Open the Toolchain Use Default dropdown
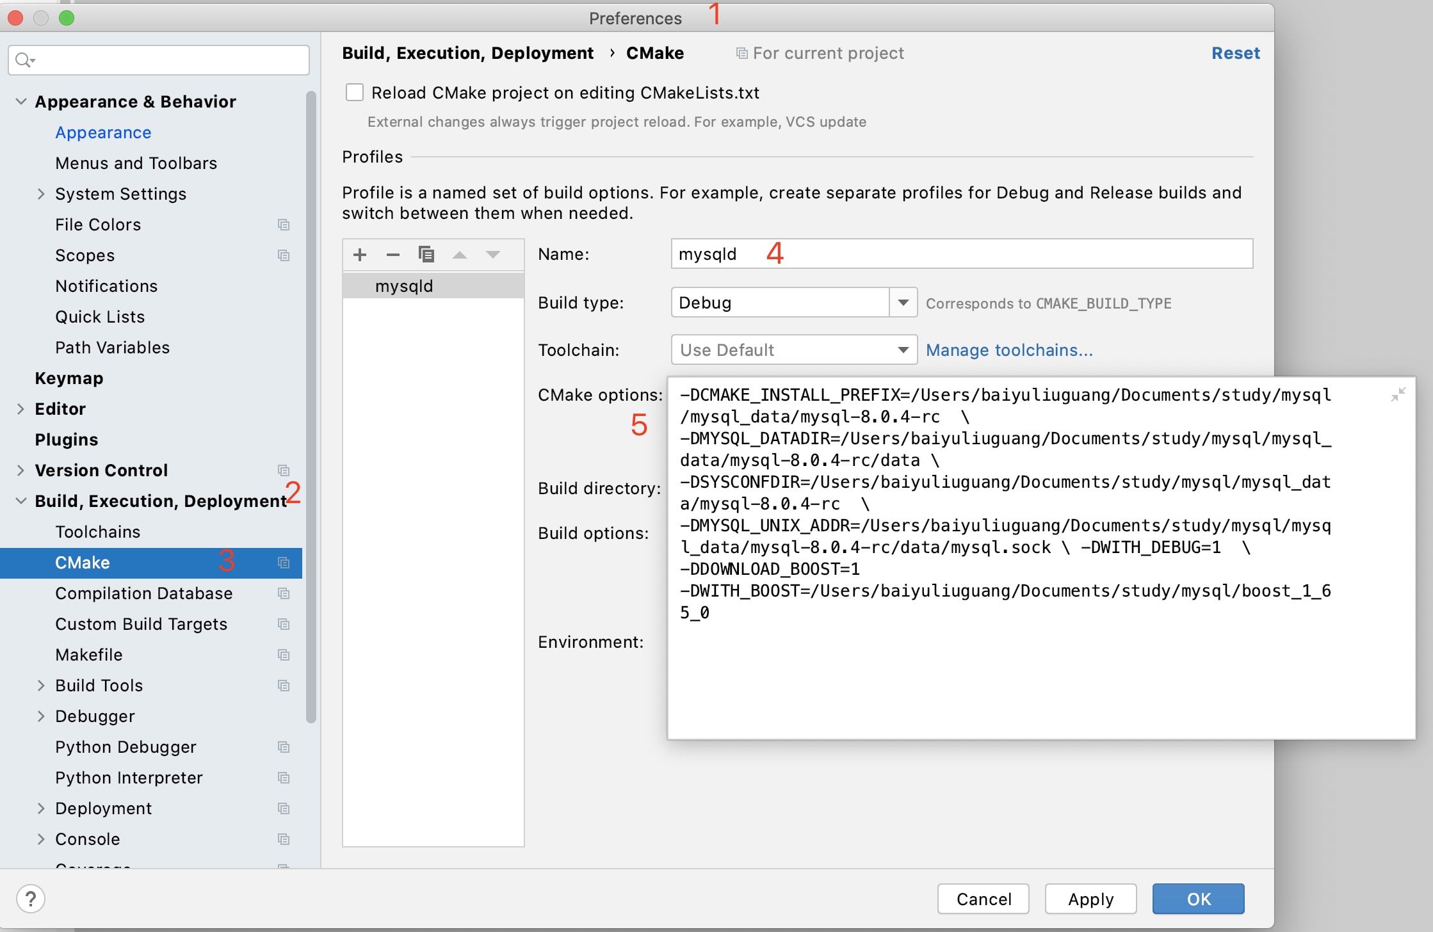Viewport: 1433px width, 932px height. pyautogui.click(x=794, y=350)
